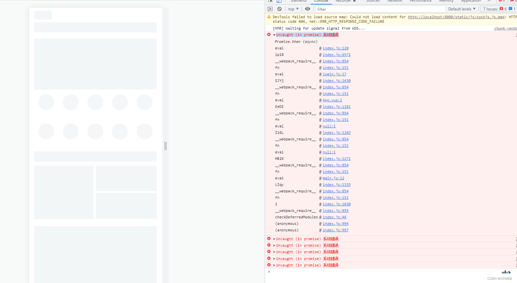Click the 'LIqy' stack frame name
Screen dimensions: 517x283
click(279, 185)
